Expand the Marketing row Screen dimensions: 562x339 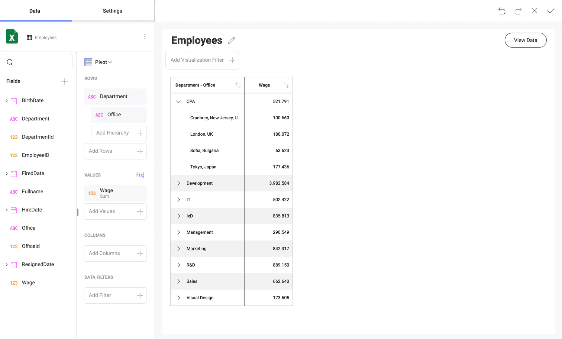178,249
